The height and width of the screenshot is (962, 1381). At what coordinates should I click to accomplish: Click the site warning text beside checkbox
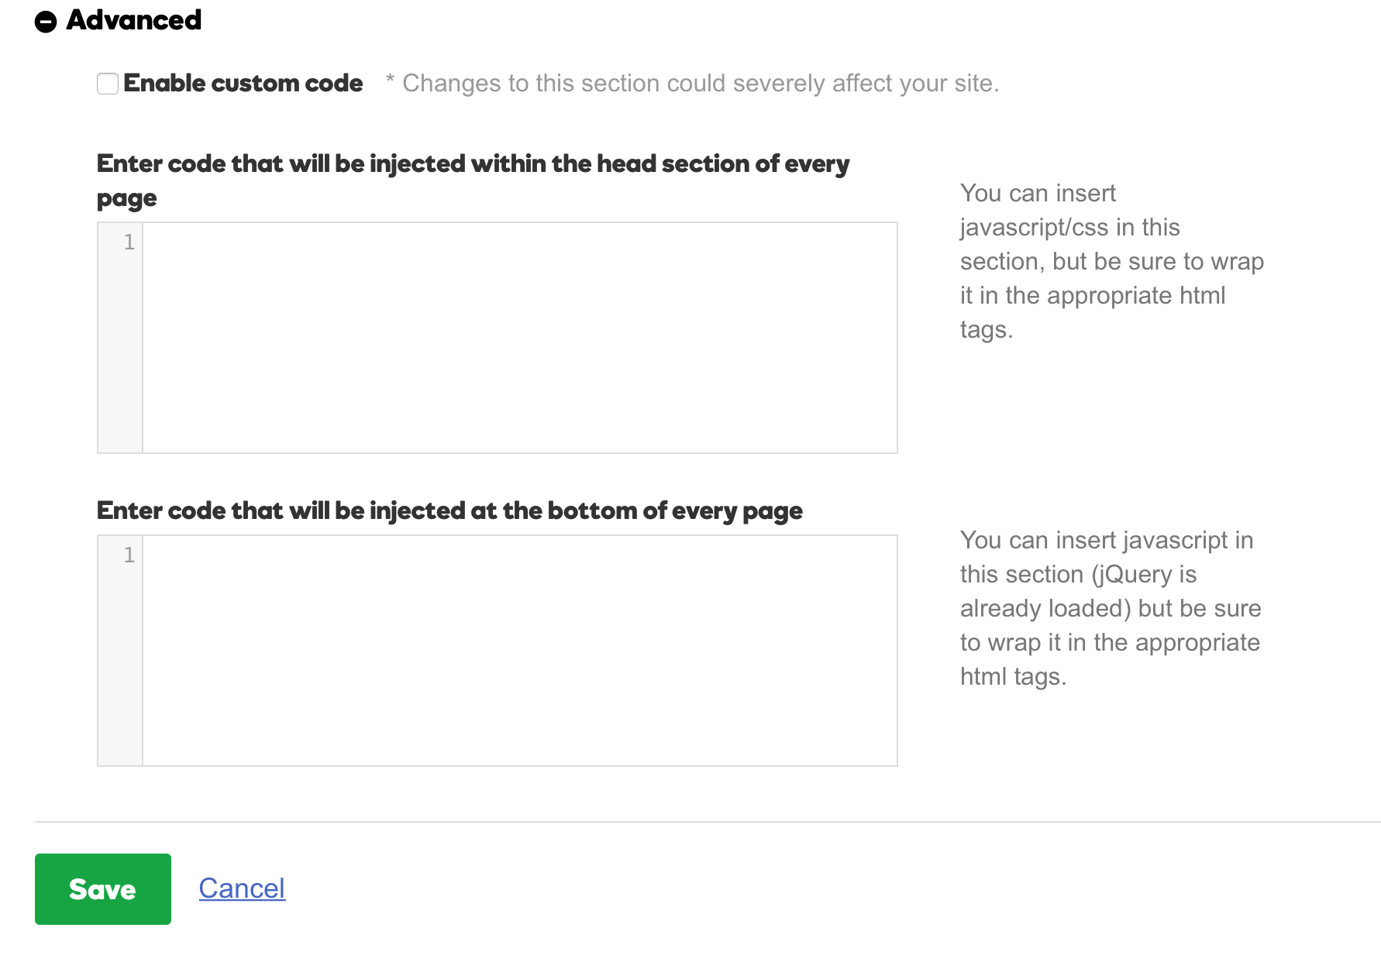click(x=701, y=84)
